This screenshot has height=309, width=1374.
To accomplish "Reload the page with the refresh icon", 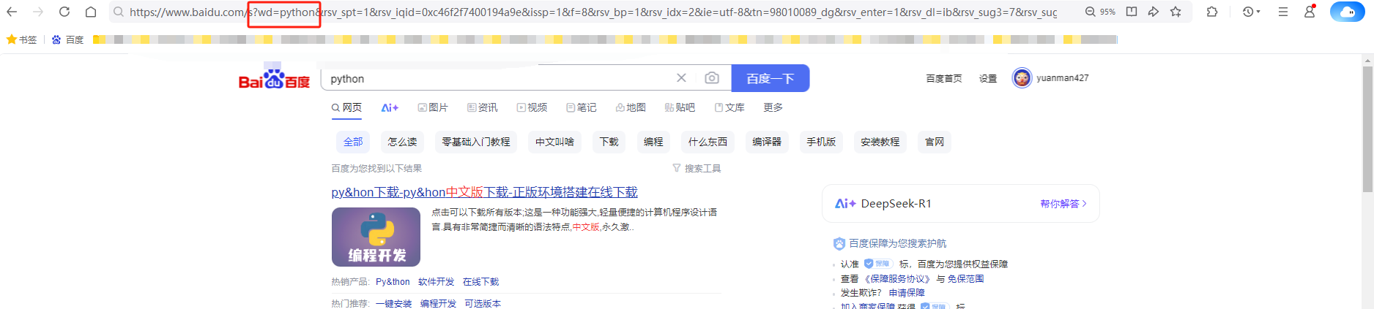I will click(x=64, y=12).
